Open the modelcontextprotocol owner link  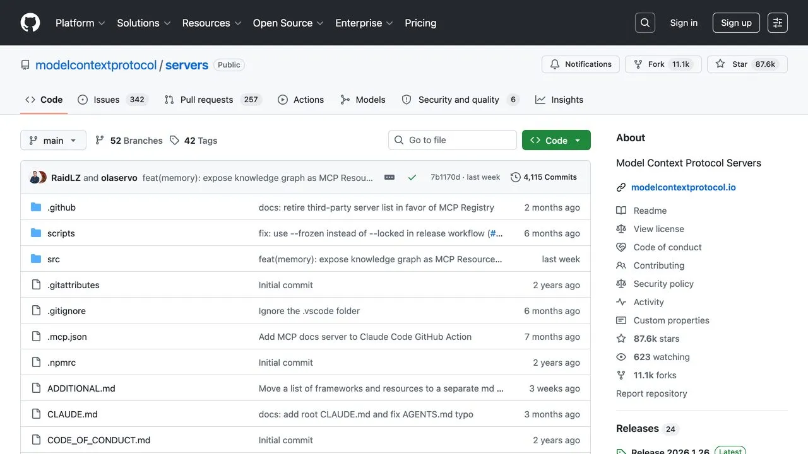pos(96,65)
